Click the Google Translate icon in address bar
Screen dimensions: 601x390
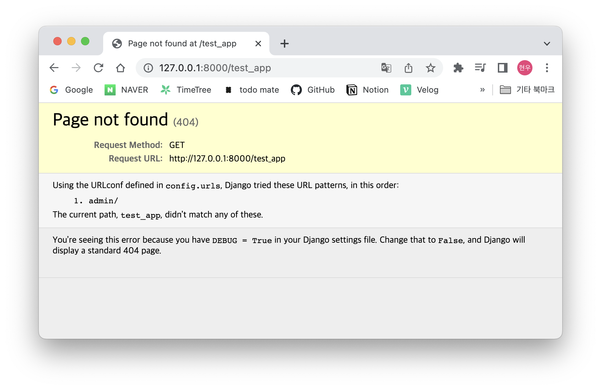pyautogui.click(x=386, y=68)
